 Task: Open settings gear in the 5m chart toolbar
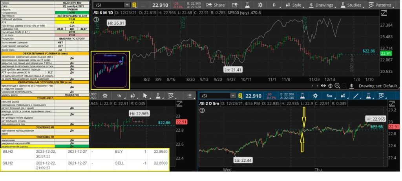click(x=315, y=96)
